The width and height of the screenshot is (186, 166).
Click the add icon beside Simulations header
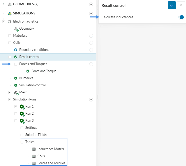[x=91, y=13]
